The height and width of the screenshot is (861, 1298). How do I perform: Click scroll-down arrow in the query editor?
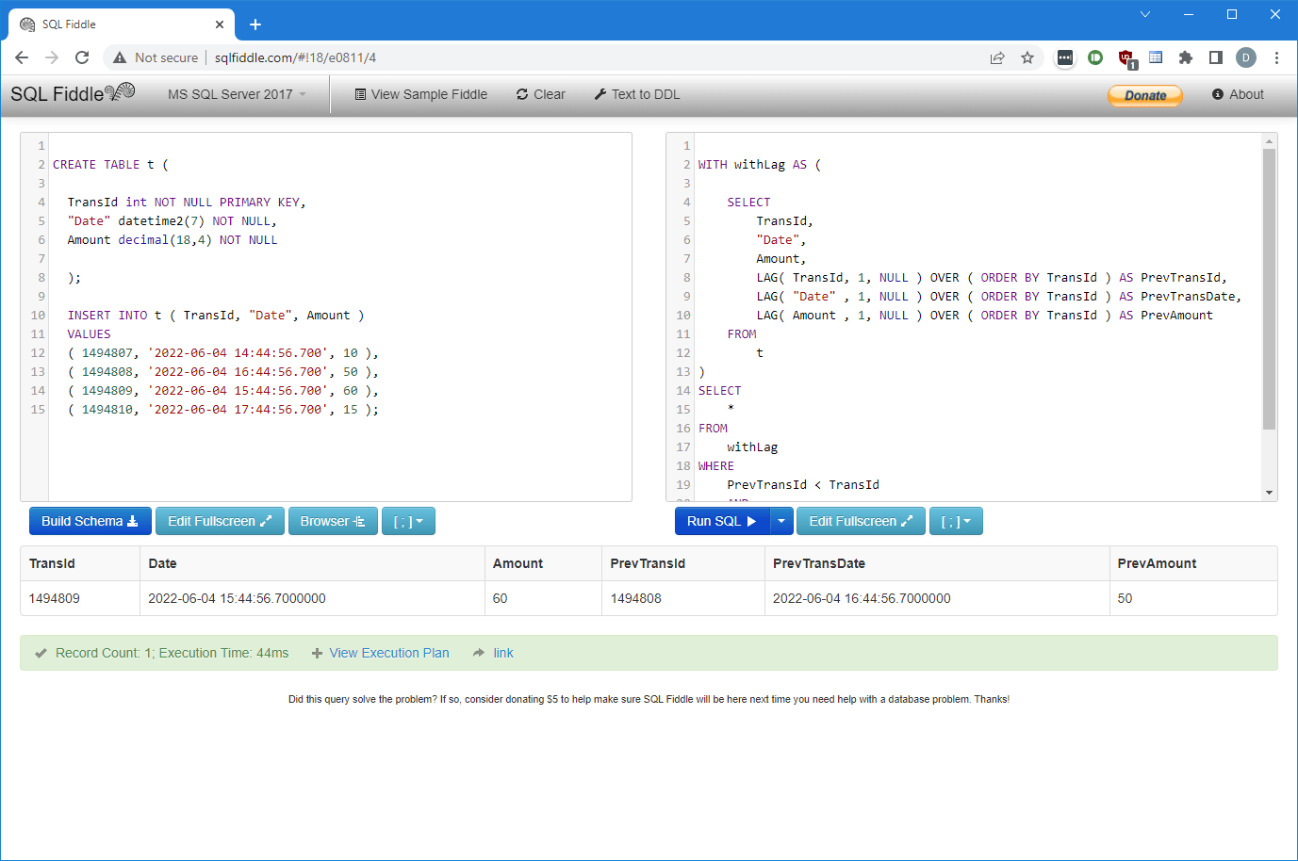1269,493
